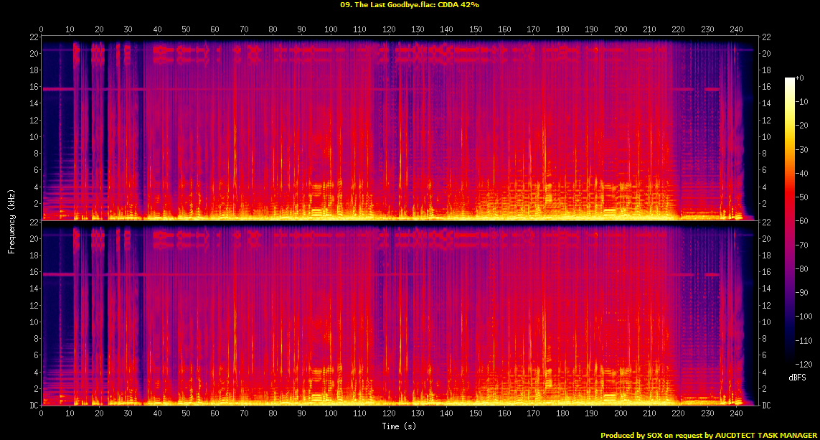Click the "Time (s)" axis label

click(x=399, y=426)
